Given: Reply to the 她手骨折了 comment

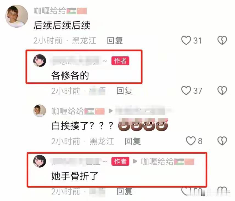Looking at the screenshot, I should (124, 191).
